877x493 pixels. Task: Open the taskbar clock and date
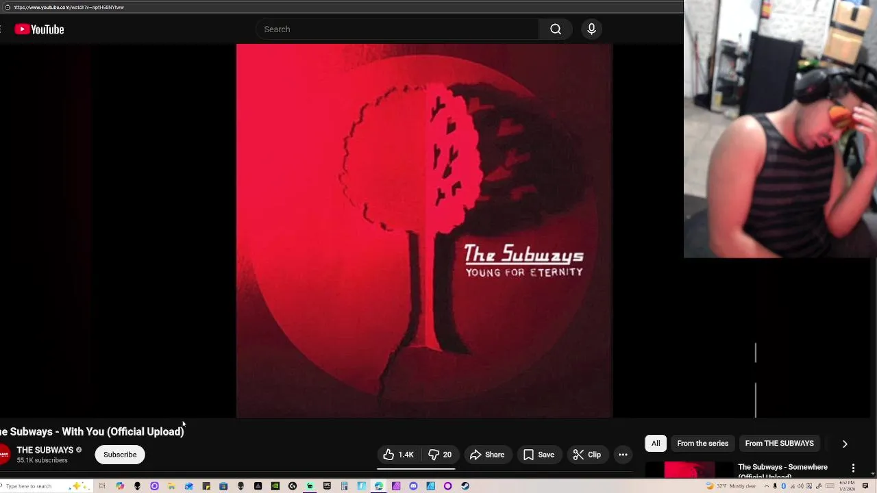(x=847, y=486)
